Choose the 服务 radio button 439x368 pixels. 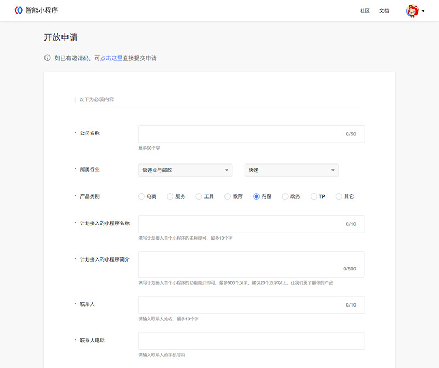170,196
